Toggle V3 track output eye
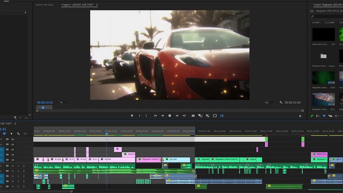 (13, 150)
